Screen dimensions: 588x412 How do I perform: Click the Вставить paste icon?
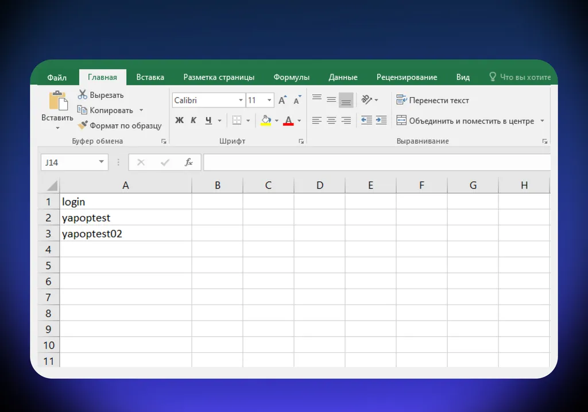[58, 101]
